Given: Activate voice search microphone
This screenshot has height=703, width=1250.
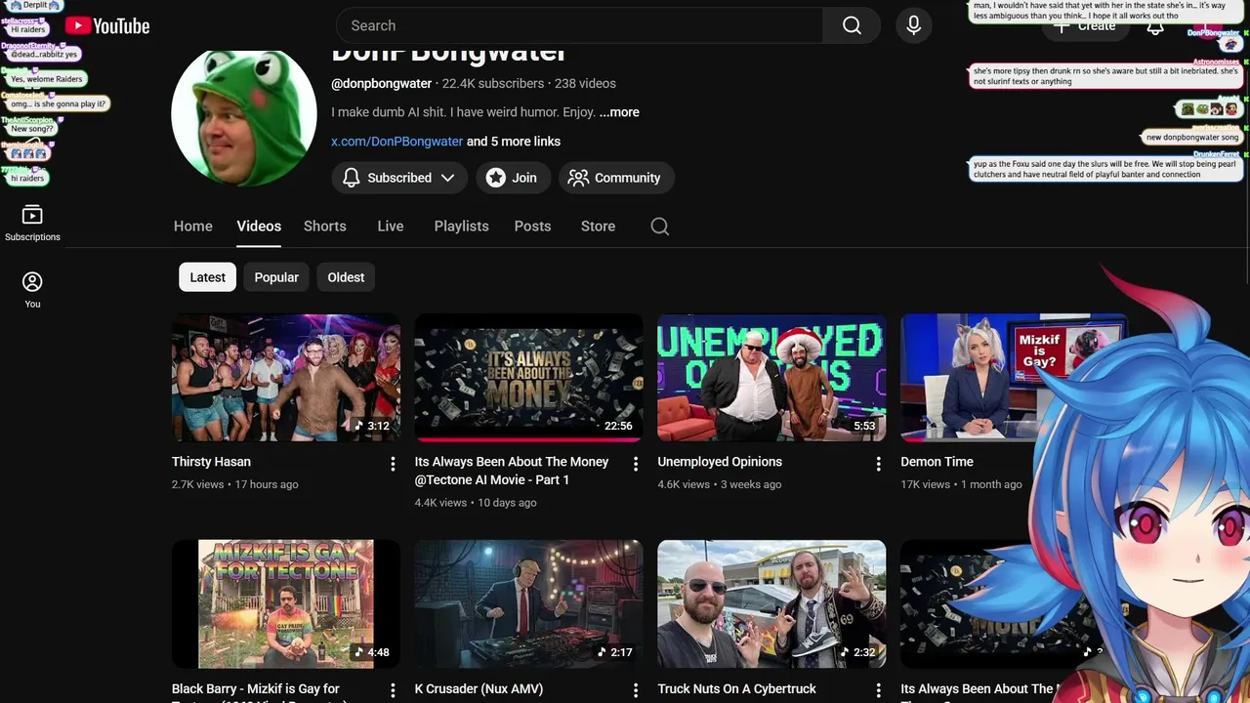Looking at the screenshot, I should [913, 25].
